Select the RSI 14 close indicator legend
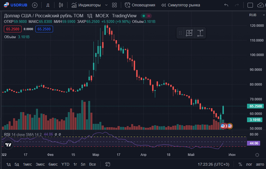 click(23, 134)
